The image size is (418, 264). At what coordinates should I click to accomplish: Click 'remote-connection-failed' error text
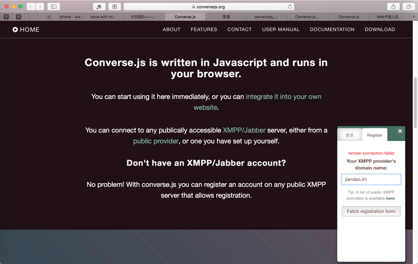371,153
